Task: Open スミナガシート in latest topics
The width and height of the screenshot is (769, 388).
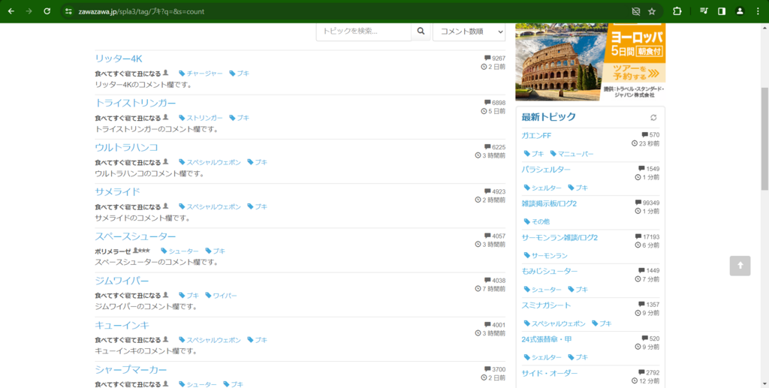Action: coord(547,305)
